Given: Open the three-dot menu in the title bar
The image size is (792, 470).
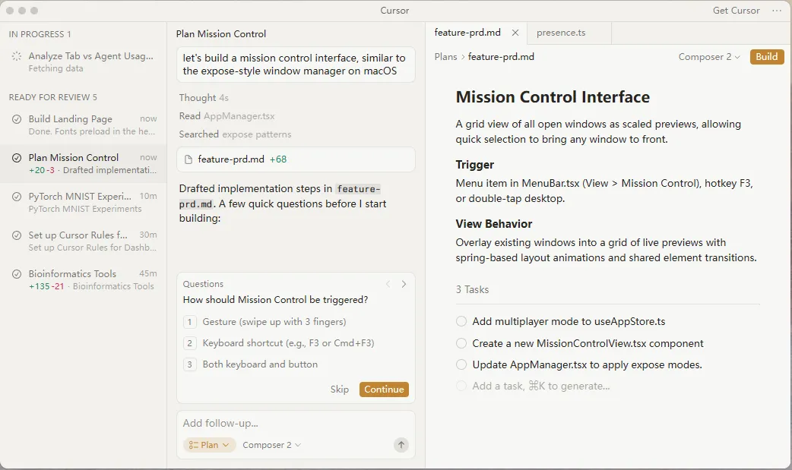Looking at the screenshot, I should (777, 11).
